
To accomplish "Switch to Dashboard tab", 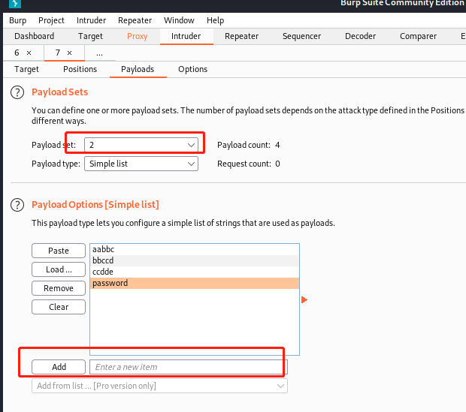I will click(34, 36).
